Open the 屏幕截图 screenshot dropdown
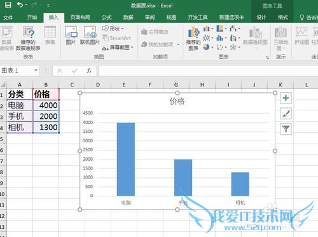 pos(118,48)
